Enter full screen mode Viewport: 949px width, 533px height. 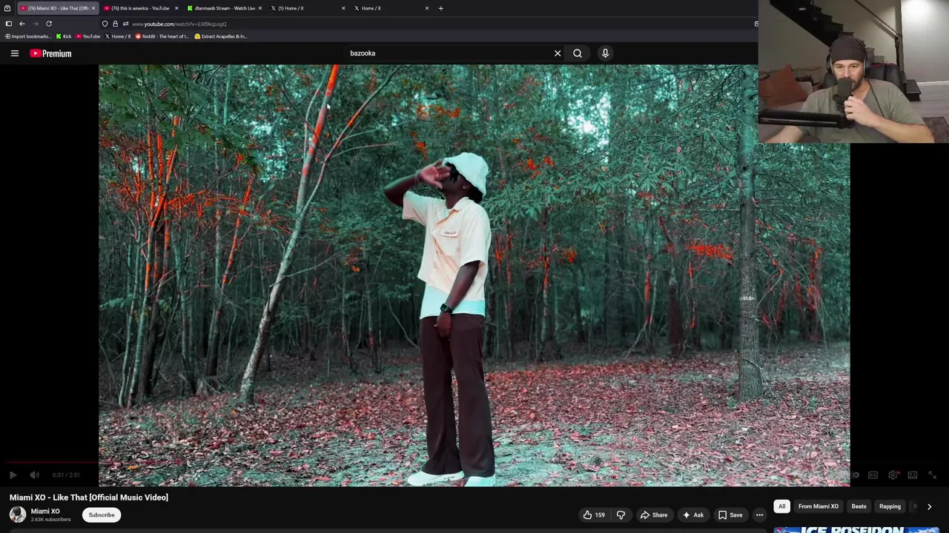[933, 475]
